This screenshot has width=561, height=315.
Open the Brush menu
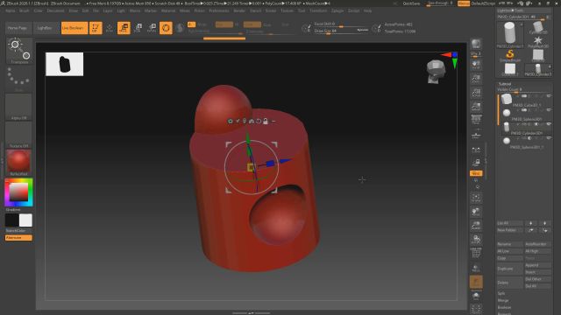point(25,10)
